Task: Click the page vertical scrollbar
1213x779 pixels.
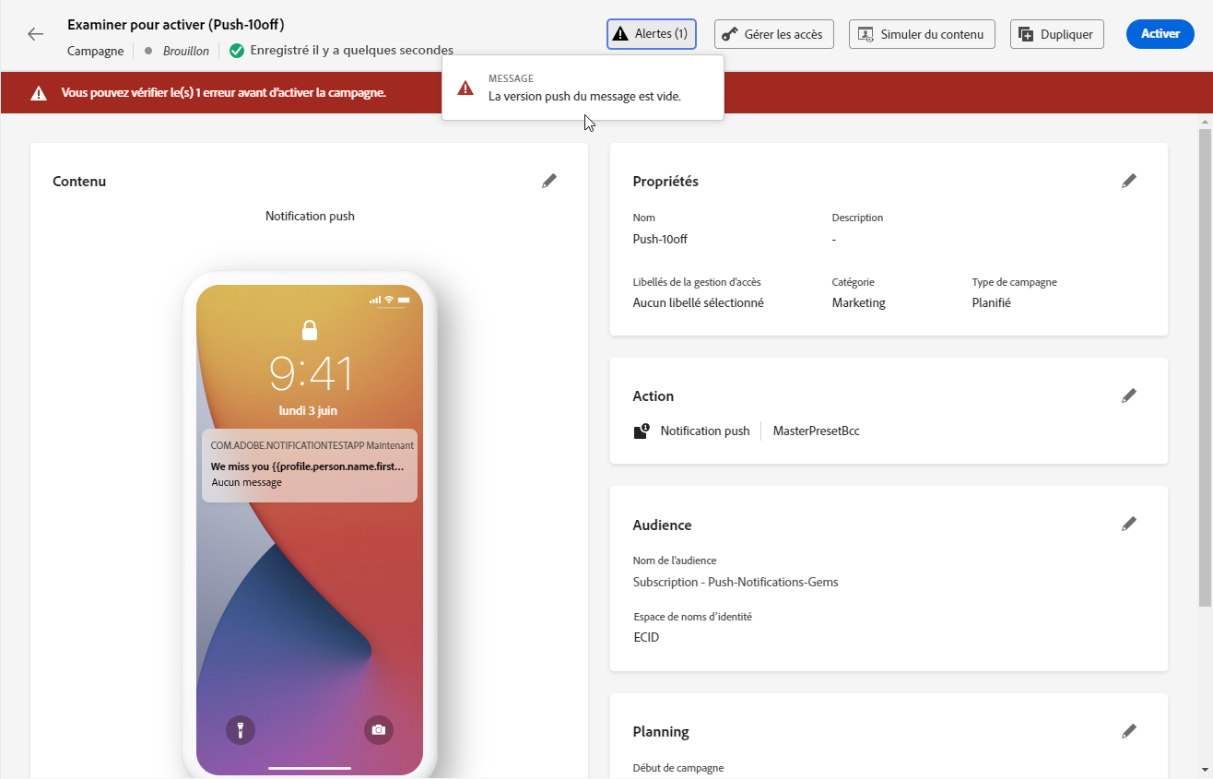Action: click(x=1205, y=369)
